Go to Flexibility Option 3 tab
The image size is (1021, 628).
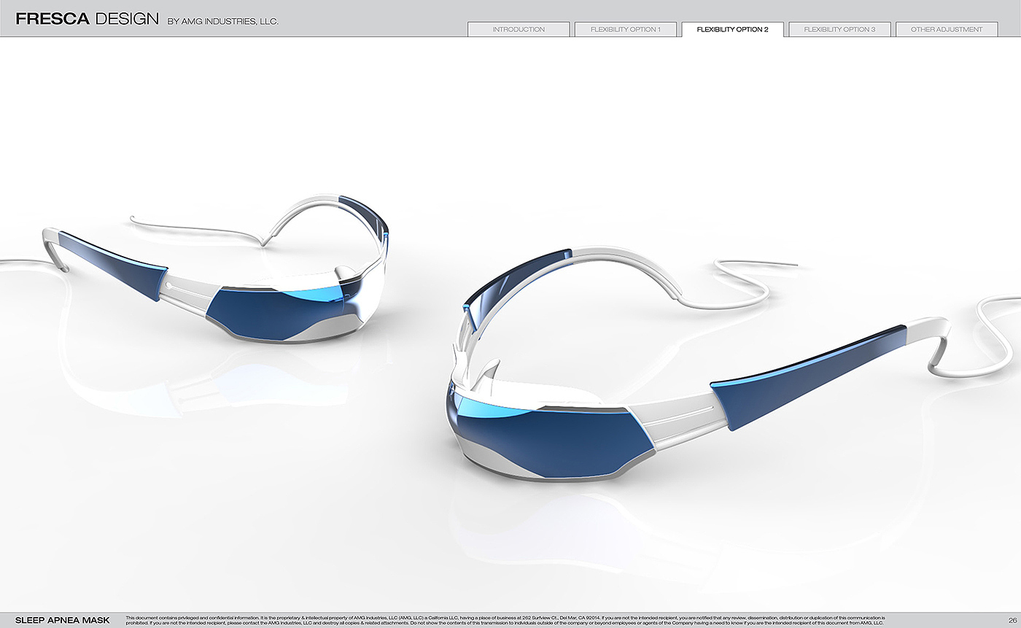click(839, 29)
